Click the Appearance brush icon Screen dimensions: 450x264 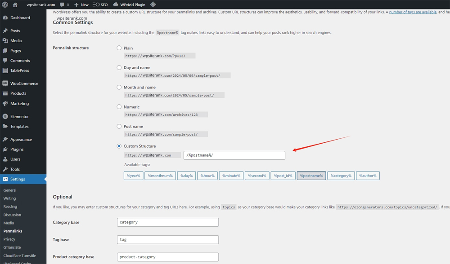[x=5, y=140]
